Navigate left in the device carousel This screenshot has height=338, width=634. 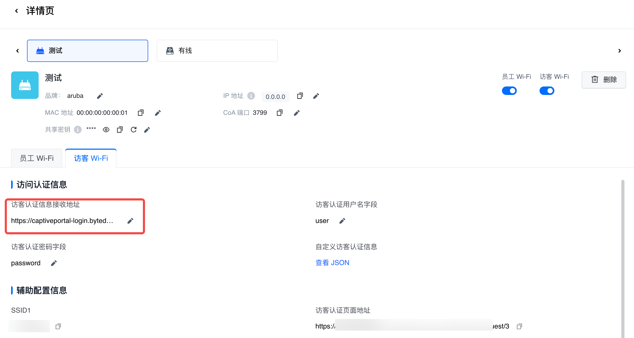tap(17, 51)
